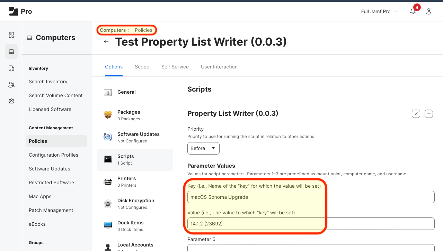
Task: Open Licensed Software in sidebar
Action: click(x=50, y=109)
